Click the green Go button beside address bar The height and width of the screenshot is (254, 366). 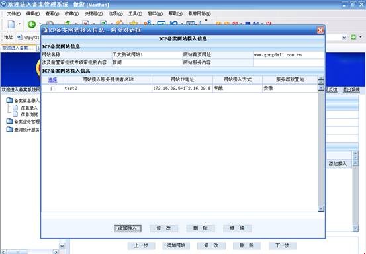point(353,37)
